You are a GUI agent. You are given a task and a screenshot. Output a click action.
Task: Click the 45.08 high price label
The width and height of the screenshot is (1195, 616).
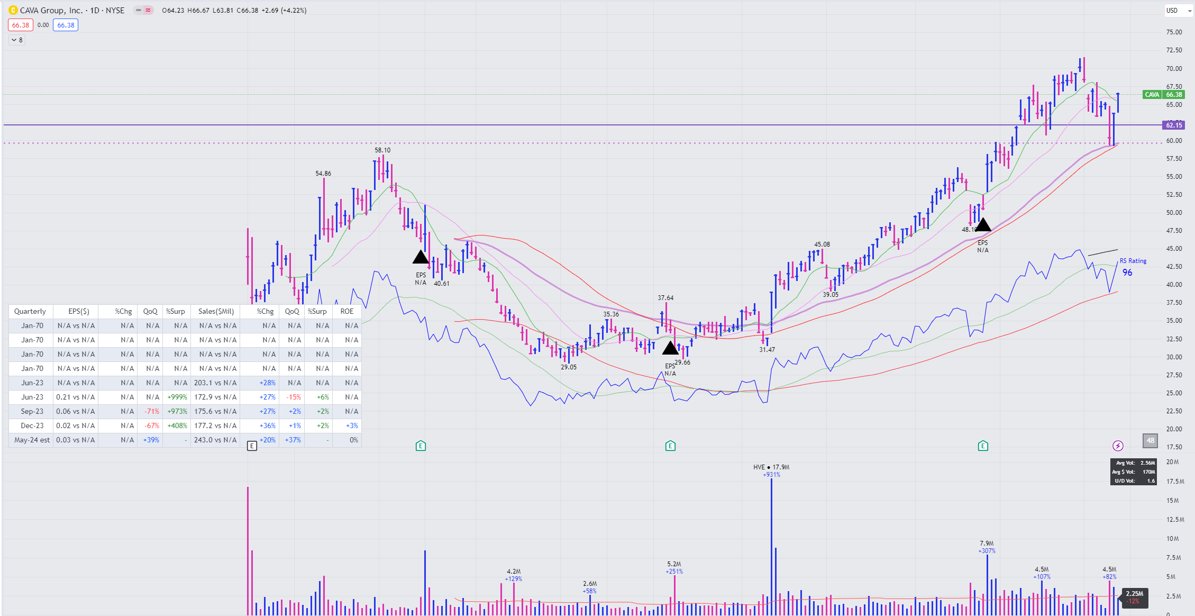(x=822, y=244)
